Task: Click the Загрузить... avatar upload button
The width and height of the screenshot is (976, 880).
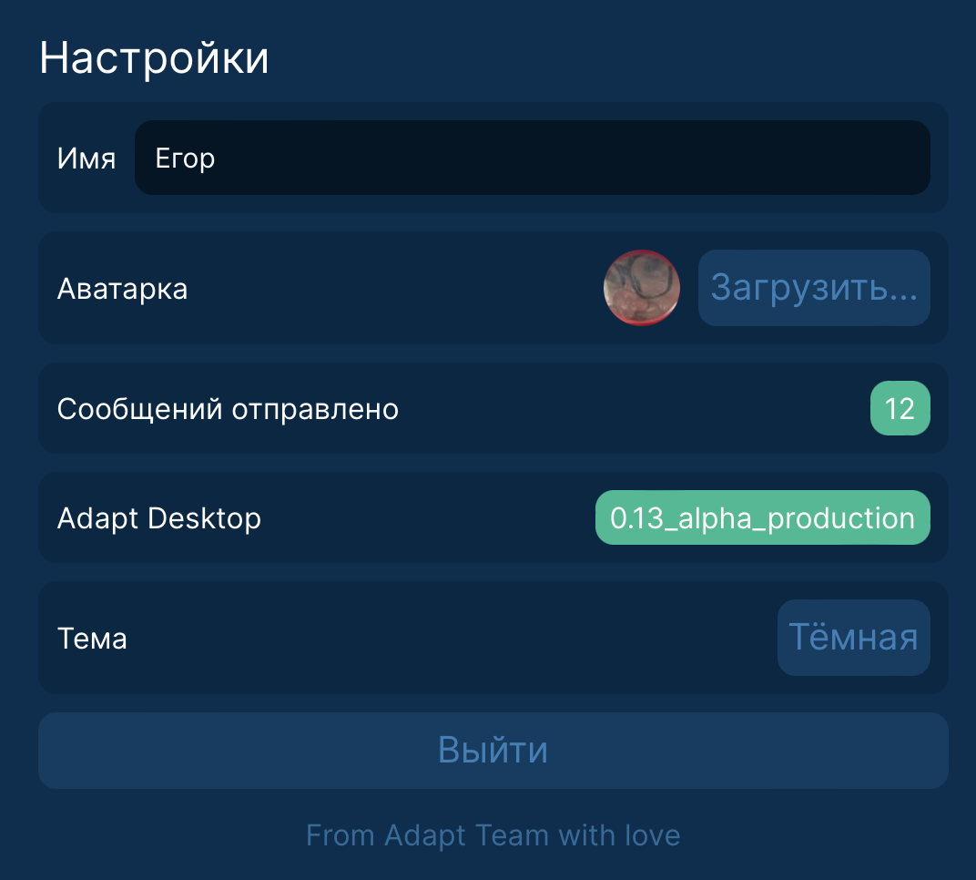Action: point(814,288)
